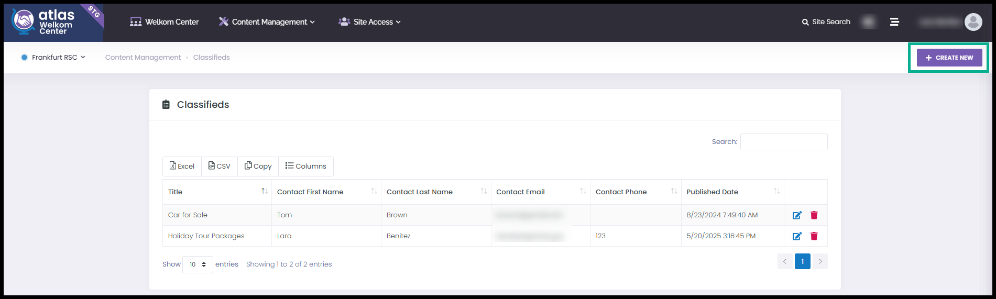Copy table data to clipboard
Image resolution: width=996 pixels, height=299 pixels.
click(258, 166)
